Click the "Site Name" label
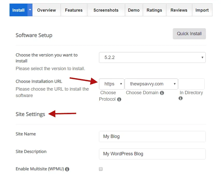221x176 pixels. [x=26, y=134]
